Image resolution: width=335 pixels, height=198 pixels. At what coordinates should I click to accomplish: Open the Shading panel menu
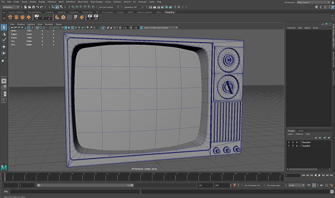point(21,24)
